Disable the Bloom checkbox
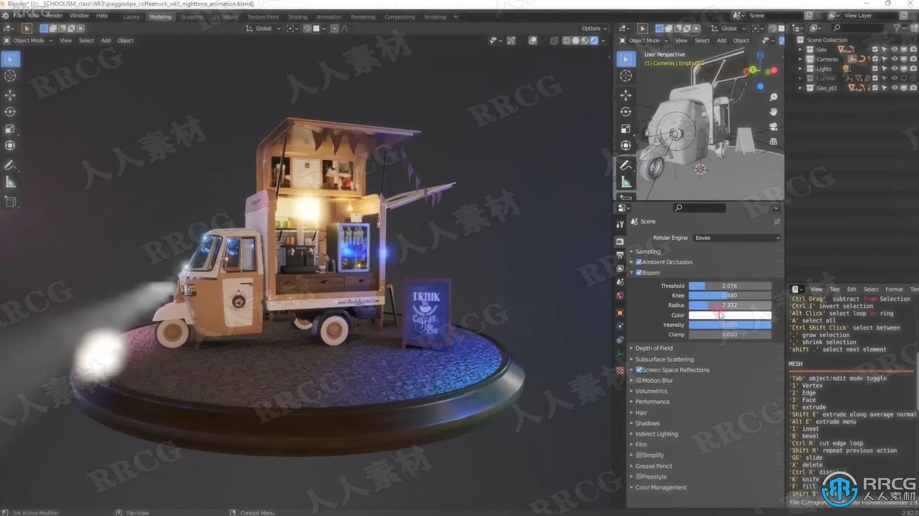Viewport: 919px width, 516px height. click(x=639, y=272)
